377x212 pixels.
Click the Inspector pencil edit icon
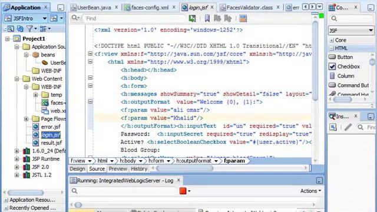(348, 127)
